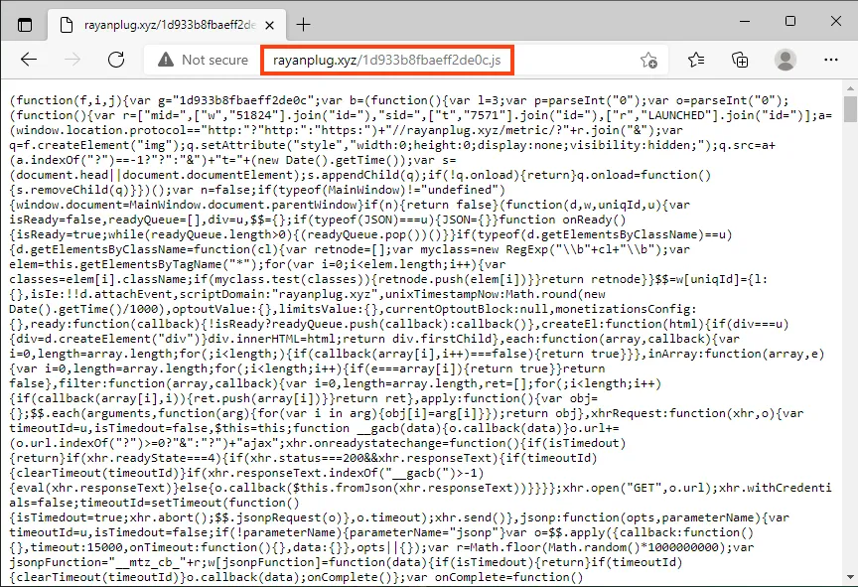858x587 pixels.
Task: Click the text 'q=f.createElement("img")'
Action: [x=94, y=146]
